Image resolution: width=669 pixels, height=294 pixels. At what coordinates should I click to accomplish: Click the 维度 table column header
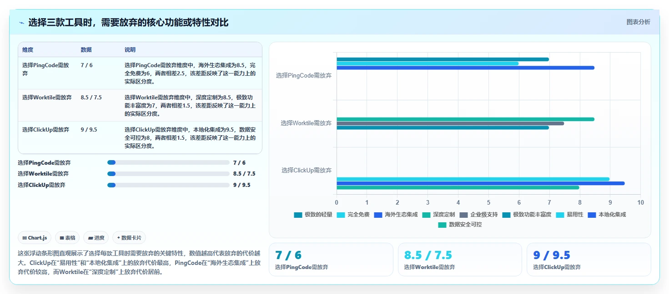[28, 50]
